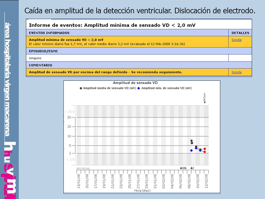Viewport: 265px width, 199px height.
Task: Click the legend label 'Amplitud media de sensado VD [mV]'
Action: 109,88
